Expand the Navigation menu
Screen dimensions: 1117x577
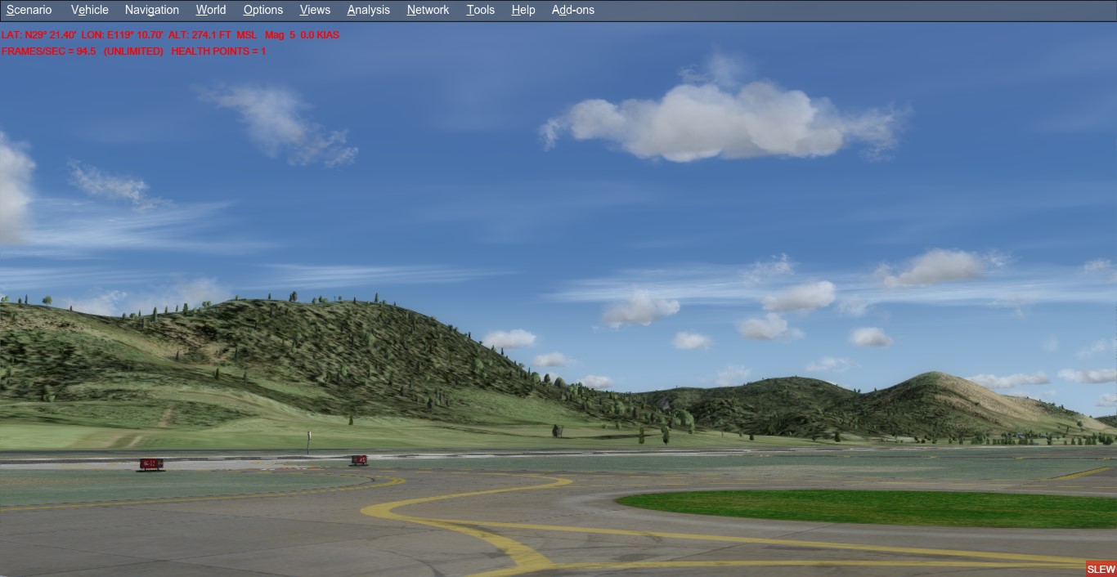(x=151, y=10)
